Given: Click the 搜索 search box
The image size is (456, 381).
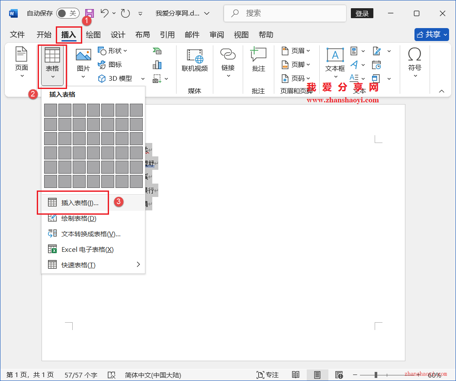Looking at the screenshot, I should click(285, 13).
